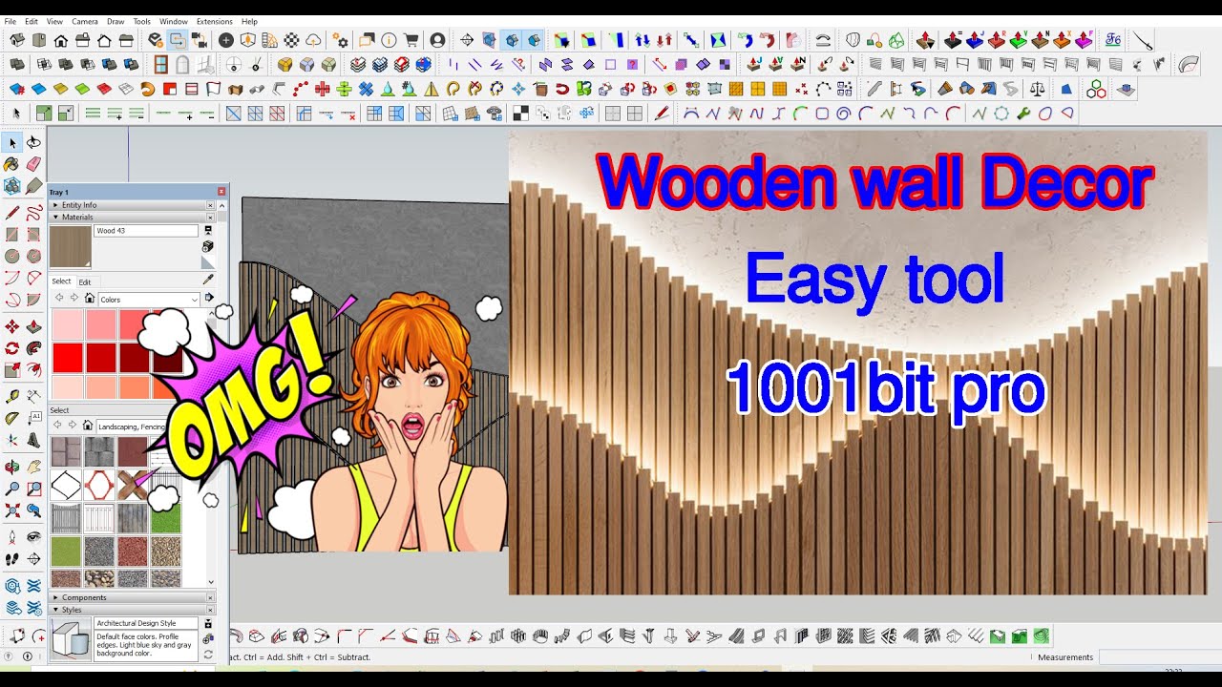Switch to the materials Edit tab
Viewport: 1222px width, 687px height.
point(85,281)
